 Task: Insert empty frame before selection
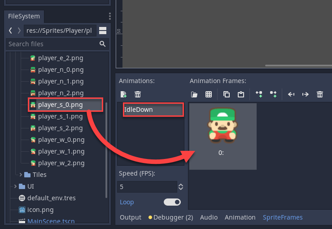click(259, 94)
